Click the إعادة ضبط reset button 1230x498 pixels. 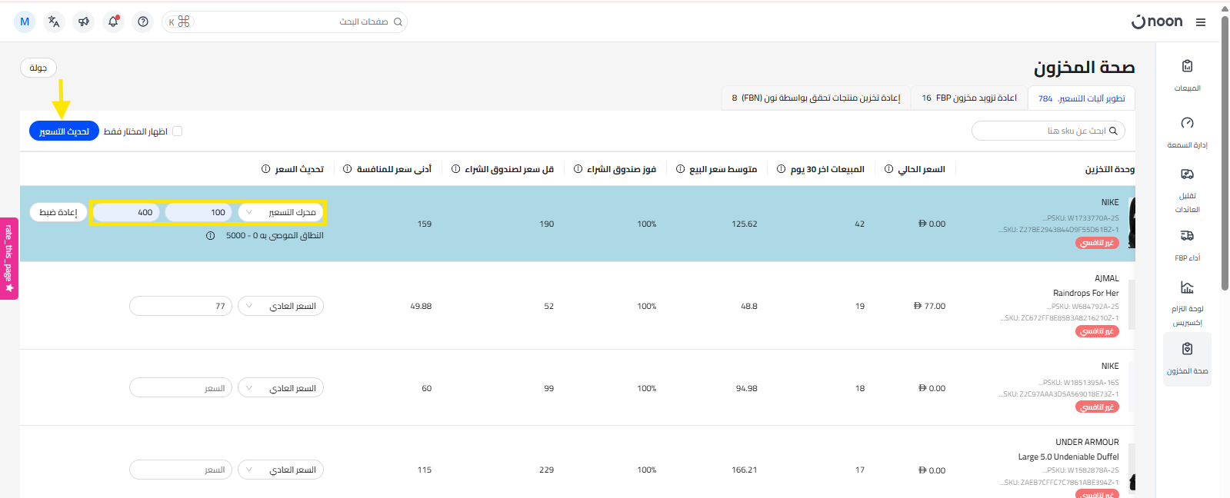[x=58, y=212]
